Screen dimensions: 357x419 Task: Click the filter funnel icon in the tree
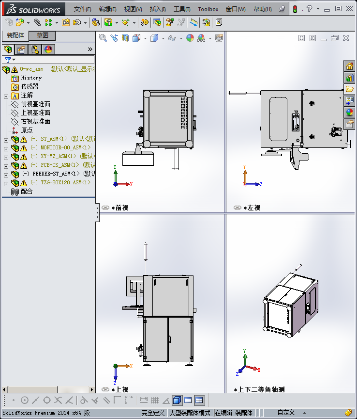click(8, 60)
